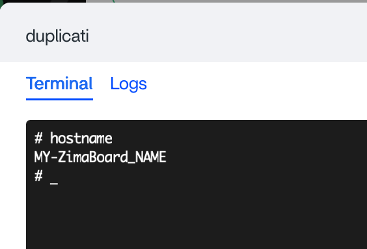Focus the terminal at the cursor prompt
This screenshot has width=367, height=249.
[x=46, y=176]
